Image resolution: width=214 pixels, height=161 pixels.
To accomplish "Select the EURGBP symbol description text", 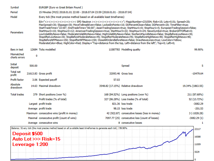I will coord(61,7).
